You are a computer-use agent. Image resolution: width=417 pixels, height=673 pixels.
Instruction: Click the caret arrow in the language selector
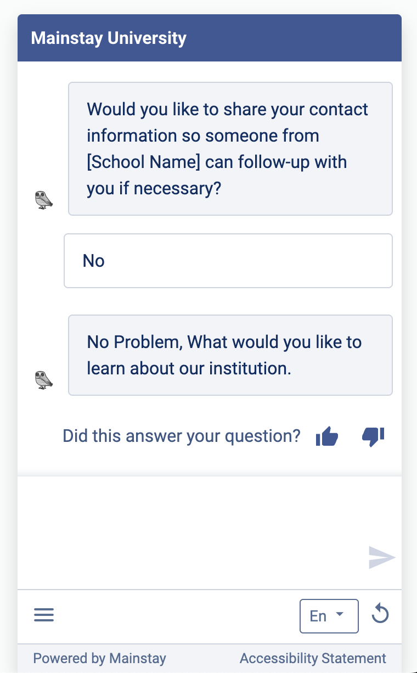(x=340, y=614)
